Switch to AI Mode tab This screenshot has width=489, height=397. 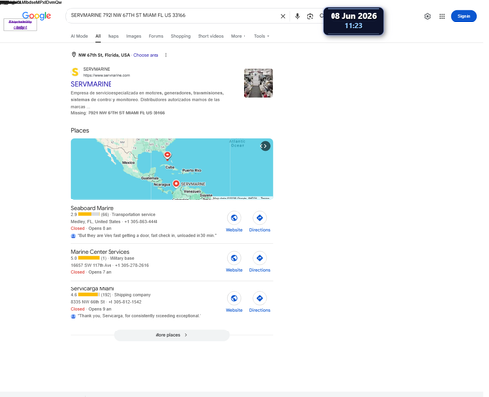pyautogui.click(x=79, y=36)
